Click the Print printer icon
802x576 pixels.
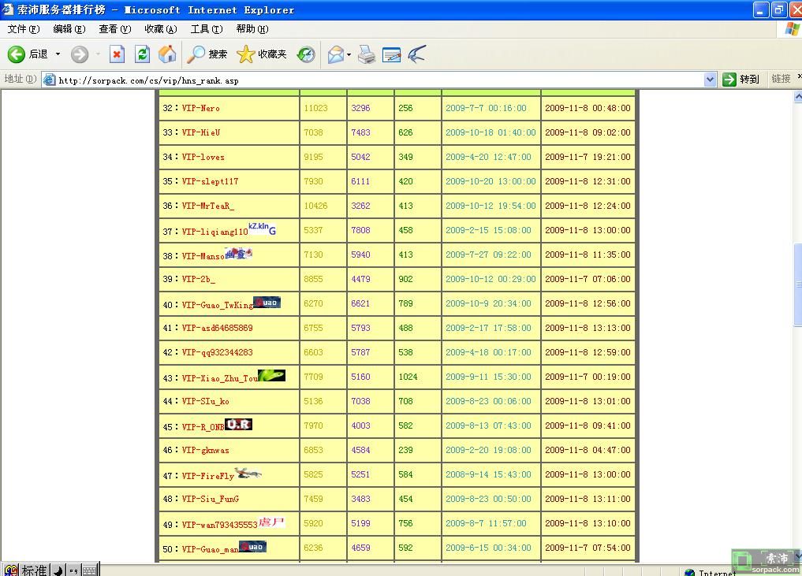pos(367,54)
